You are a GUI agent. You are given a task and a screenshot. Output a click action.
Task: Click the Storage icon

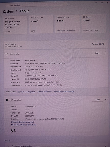[x=84, y=17]
